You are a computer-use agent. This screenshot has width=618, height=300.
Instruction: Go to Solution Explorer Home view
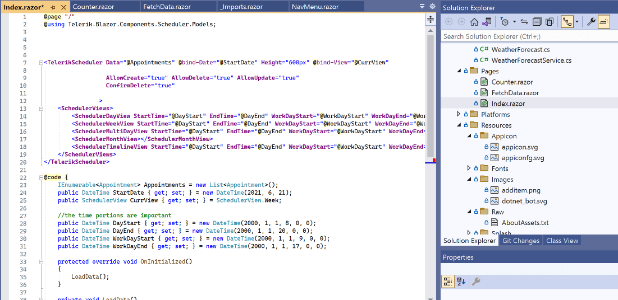(474, 22)
